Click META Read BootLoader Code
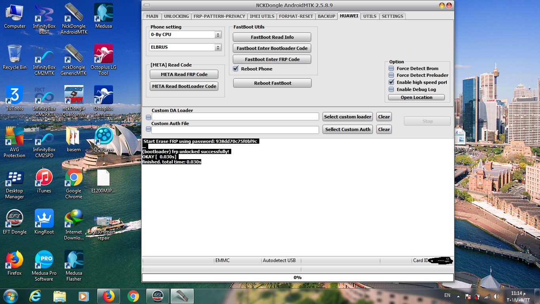 coord(184,86)
